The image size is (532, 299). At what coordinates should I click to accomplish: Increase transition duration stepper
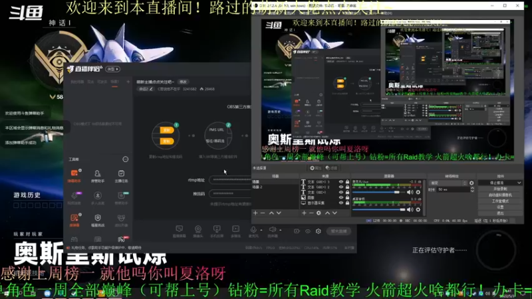tap(472, 188)
